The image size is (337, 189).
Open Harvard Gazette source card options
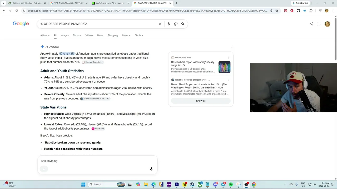pyautogui.click(x=229, y=57)
